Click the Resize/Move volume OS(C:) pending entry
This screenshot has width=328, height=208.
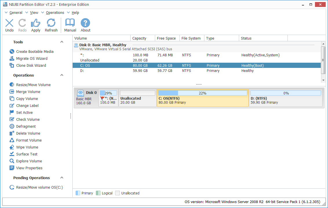pyautogui.click(x=40, y=187)
